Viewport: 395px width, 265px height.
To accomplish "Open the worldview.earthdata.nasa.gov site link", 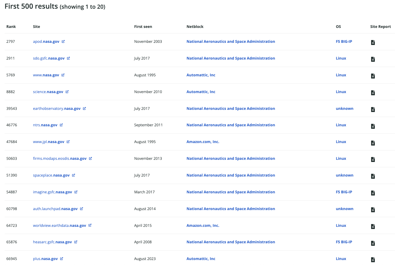I will 59,226.
